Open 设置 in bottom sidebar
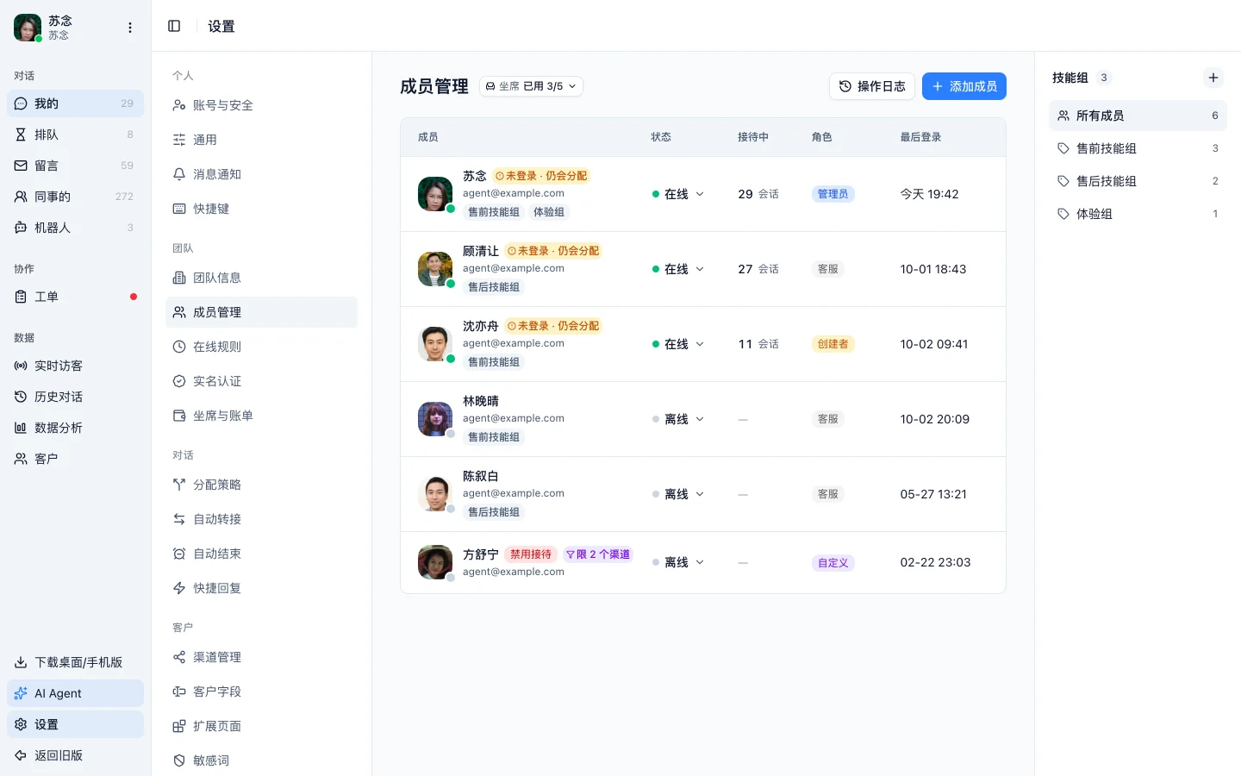Image resolution: width=1241 pixels, height=776 pixels. coord(75,724)
